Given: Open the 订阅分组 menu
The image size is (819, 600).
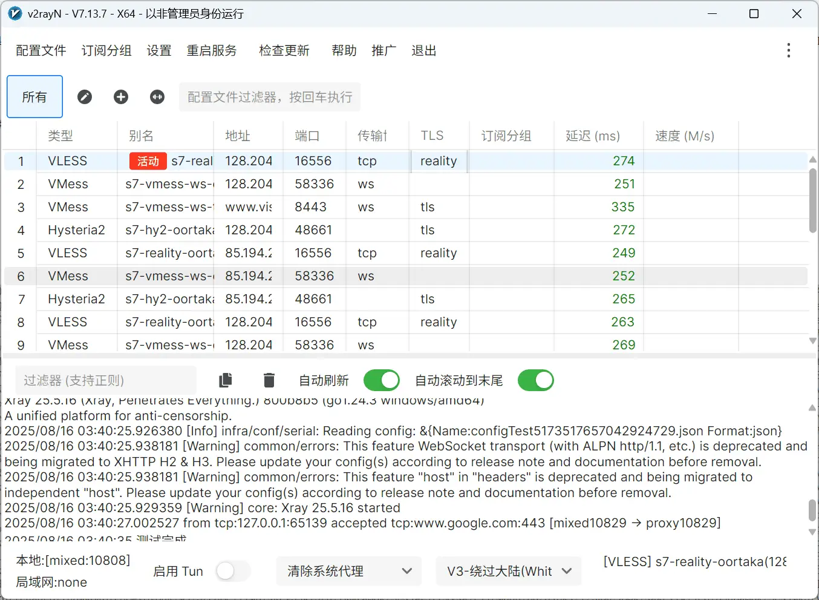Looking at the screenshot, I should (x=106, y=50).
